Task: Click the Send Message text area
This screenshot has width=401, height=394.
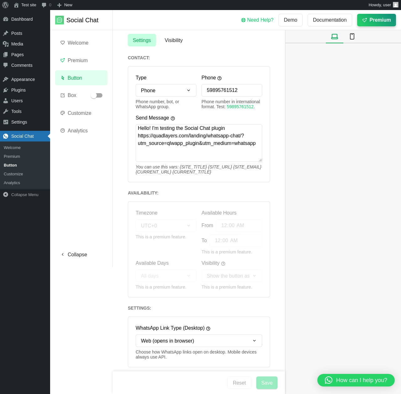Action: click(199, 143)
